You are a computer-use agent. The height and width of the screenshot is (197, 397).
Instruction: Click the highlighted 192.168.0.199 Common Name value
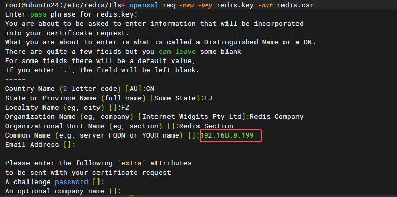pos(227,135)
